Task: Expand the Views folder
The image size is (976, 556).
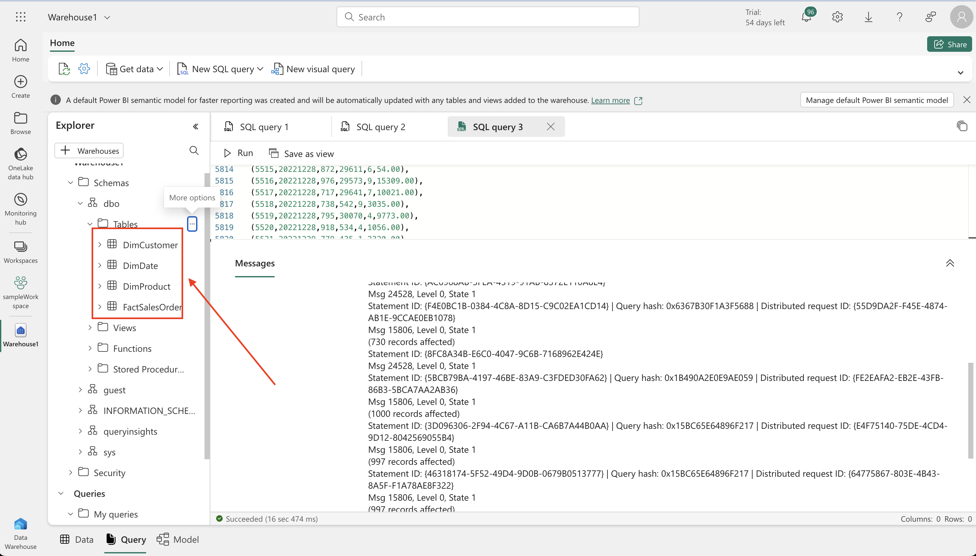Action: 90,328
